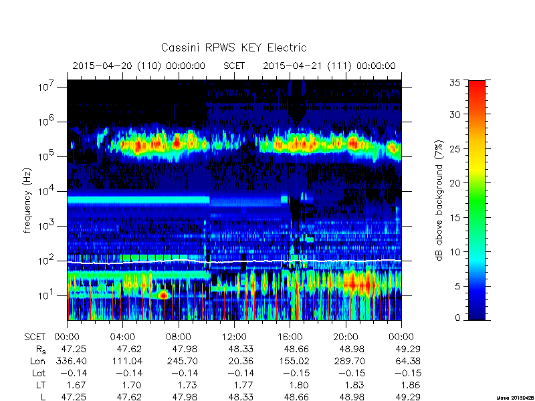Select the start timestamp 2015-04-20 (110) 00:00:00
The image size is (535, 401).
coord(139,65)
